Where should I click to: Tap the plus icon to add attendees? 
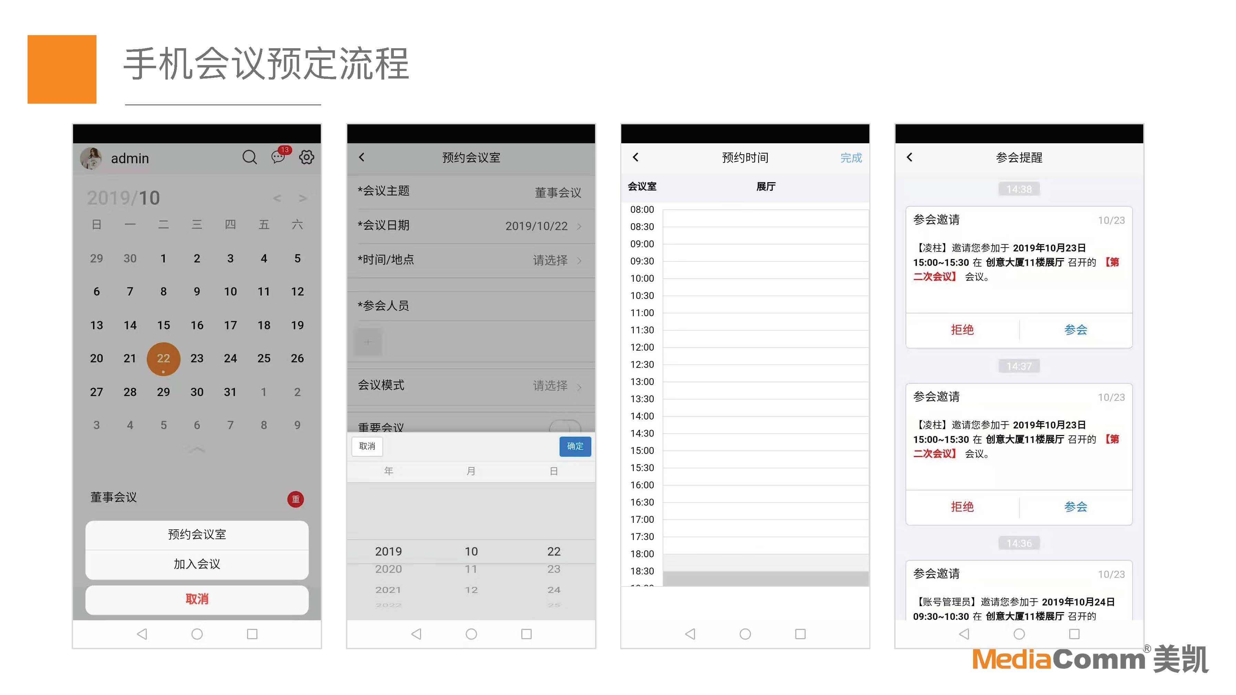pyautogui.click(x=368, y=342)
